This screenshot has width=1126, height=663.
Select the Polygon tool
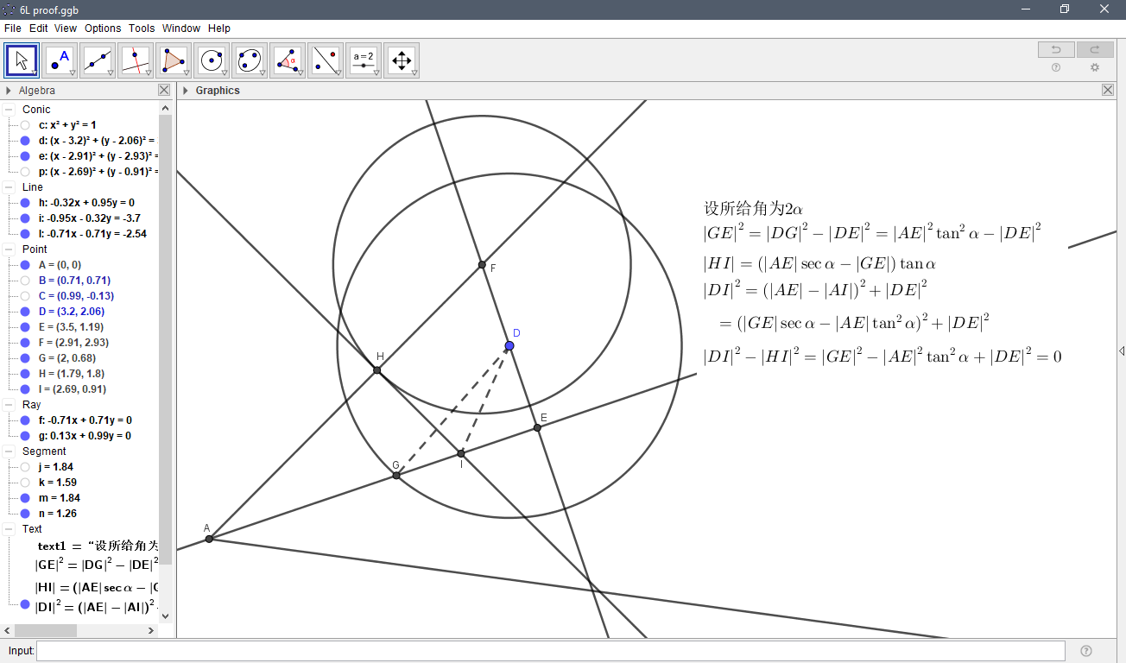[174, 60]
